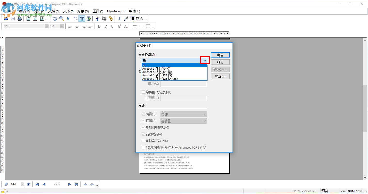Image resolution: width=368 pixels, height=194 pixels.
Task: Click the chain Link tool
Action: 111,18
